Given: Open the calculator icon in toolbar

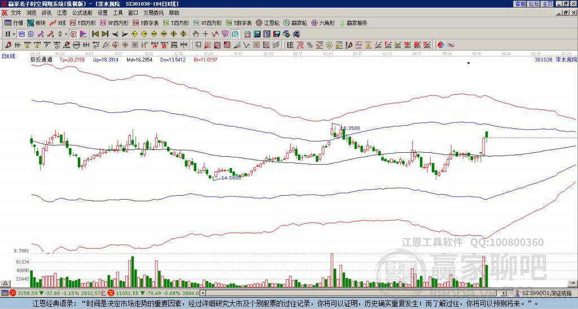Looking at the screenshot, I should [x=257, y=34].
